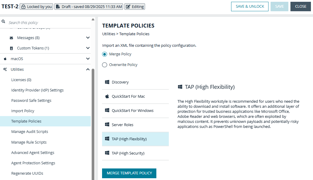313x180 pixels.
Task: Click the Search this policy field
Action: click(x=33, y=22)
